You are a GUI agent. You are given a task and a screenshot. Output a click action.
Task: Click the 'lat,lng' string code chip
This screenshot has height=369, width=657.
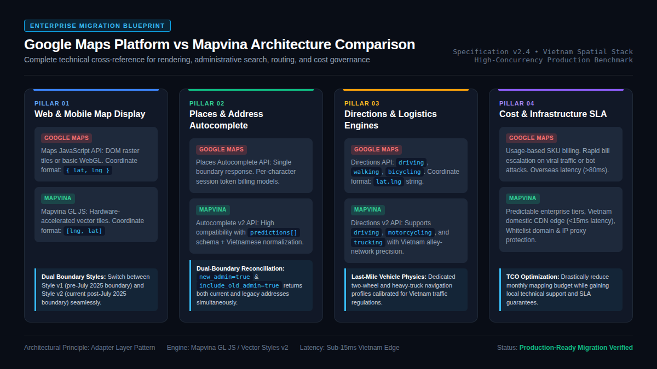point(389,181)
